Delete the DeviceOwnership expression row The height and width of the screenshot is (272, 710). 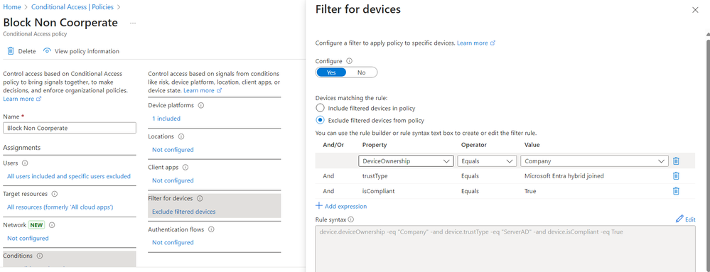click(676, 161)
